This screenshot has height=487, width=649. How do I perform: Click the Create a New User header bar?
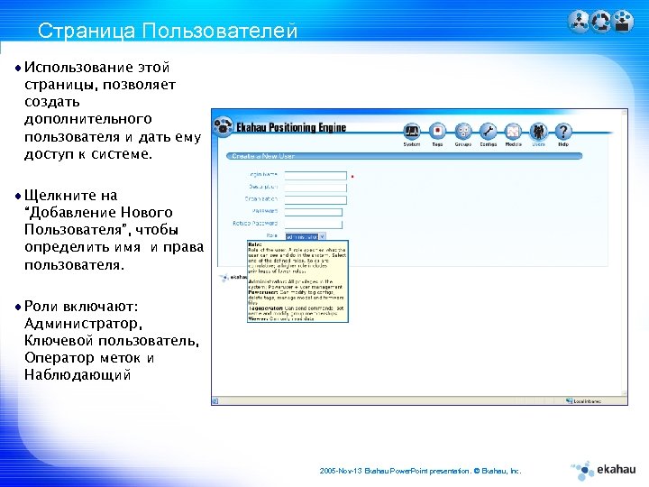405,156
